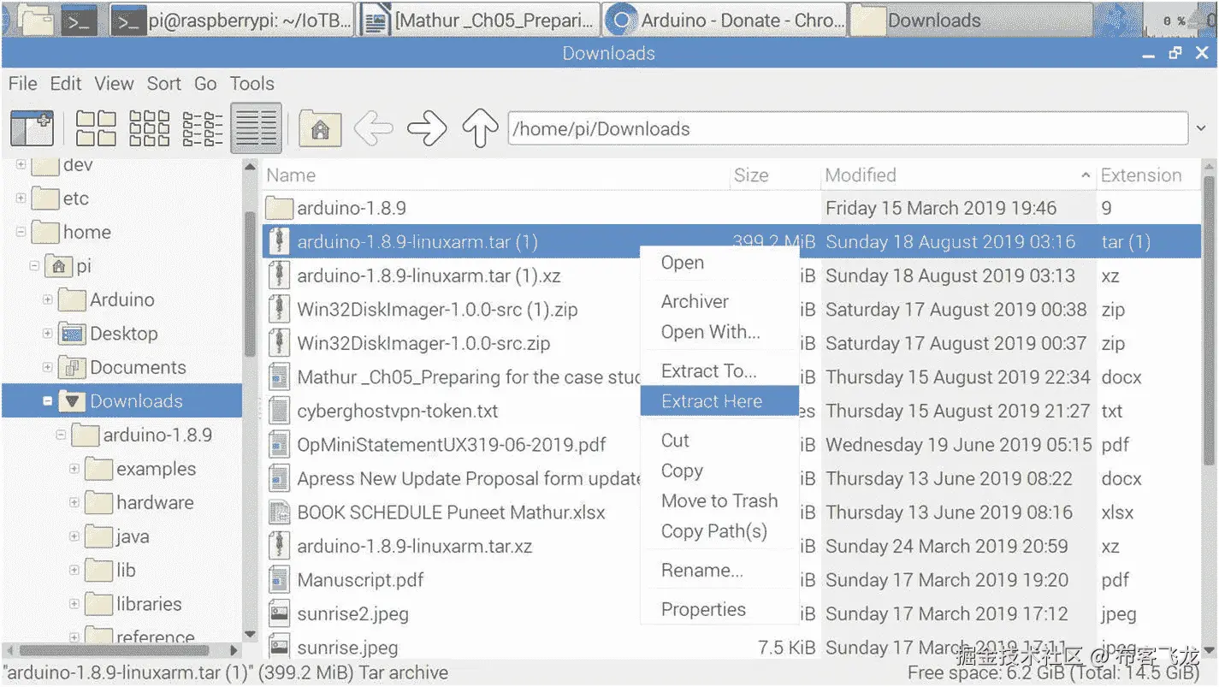Click document icon of Mathur _Ch05_Preparing file

(278, 377)
